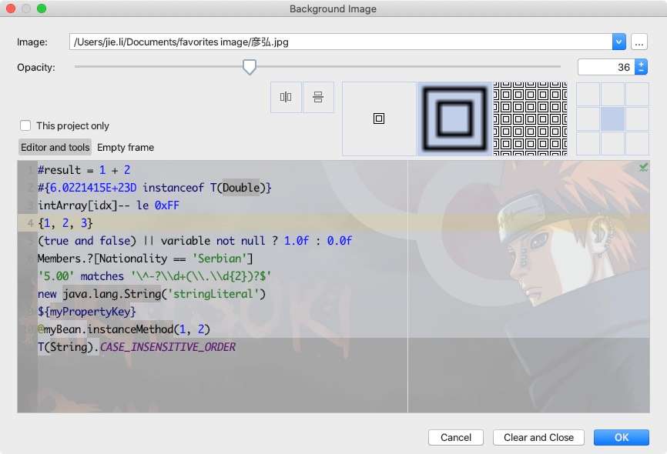Image resolution: width=667 pixels, height=454 pixels.
Task: Set anchor to bottom-left grid cell
Action: pyautogui.click(x=588, y=143)
